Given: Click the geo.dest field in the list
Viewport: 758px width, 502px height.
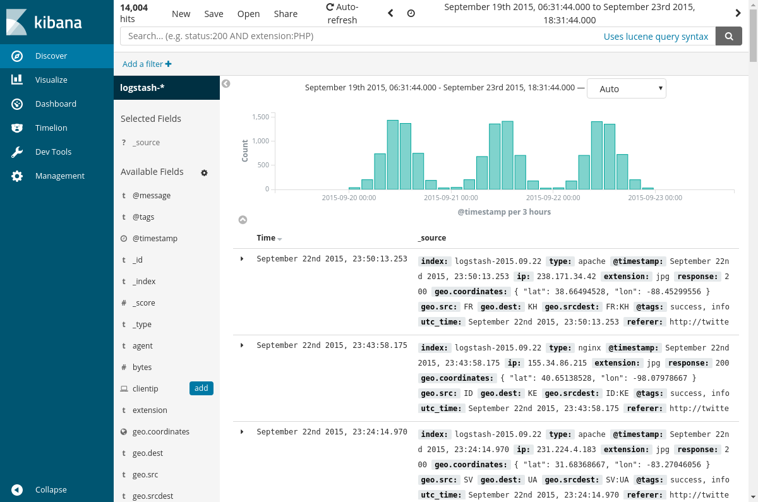Looking at the screenshot, I should (148, 453).
